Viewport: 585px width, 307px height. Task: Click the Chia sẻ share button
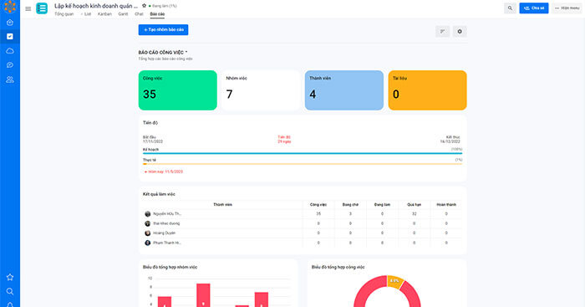(x=534, y=8)
